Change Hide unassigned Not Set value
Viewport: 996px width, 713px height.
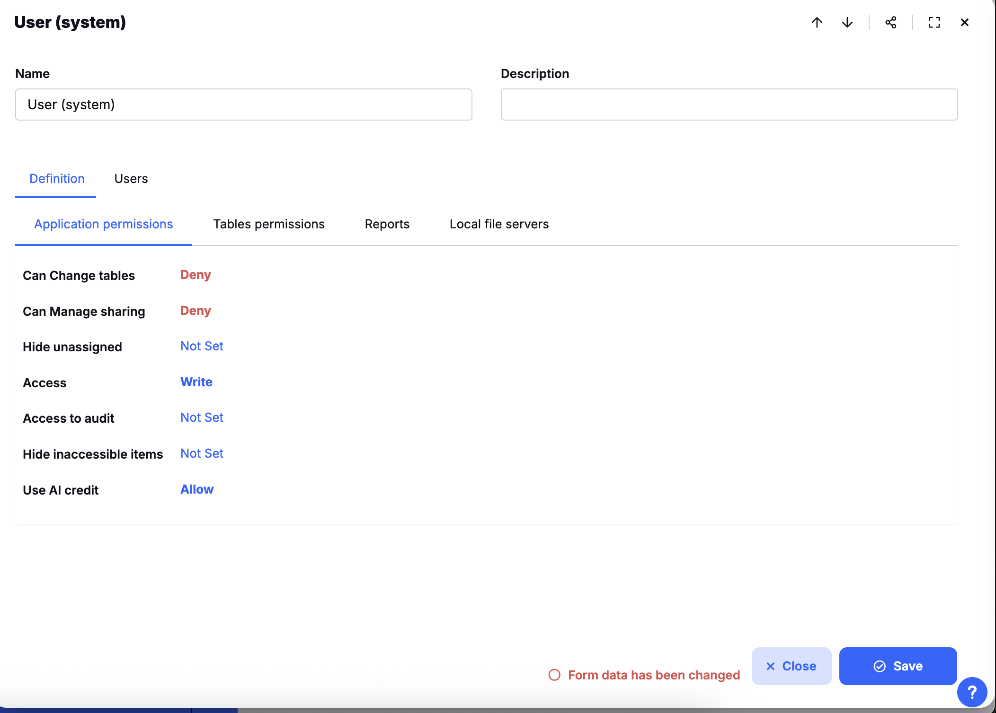click(x=202, y=346)
